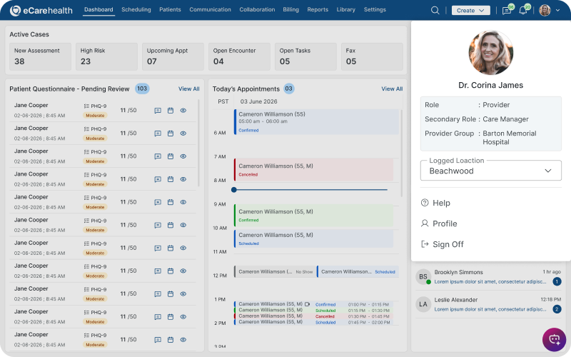This screenshot has height=357, width=571.
Task: Open the 9 AM green Confirmed appointment
Action: click(x=313, y=216)
